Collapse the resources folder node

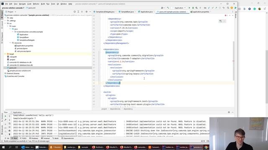tap(10, 43)
